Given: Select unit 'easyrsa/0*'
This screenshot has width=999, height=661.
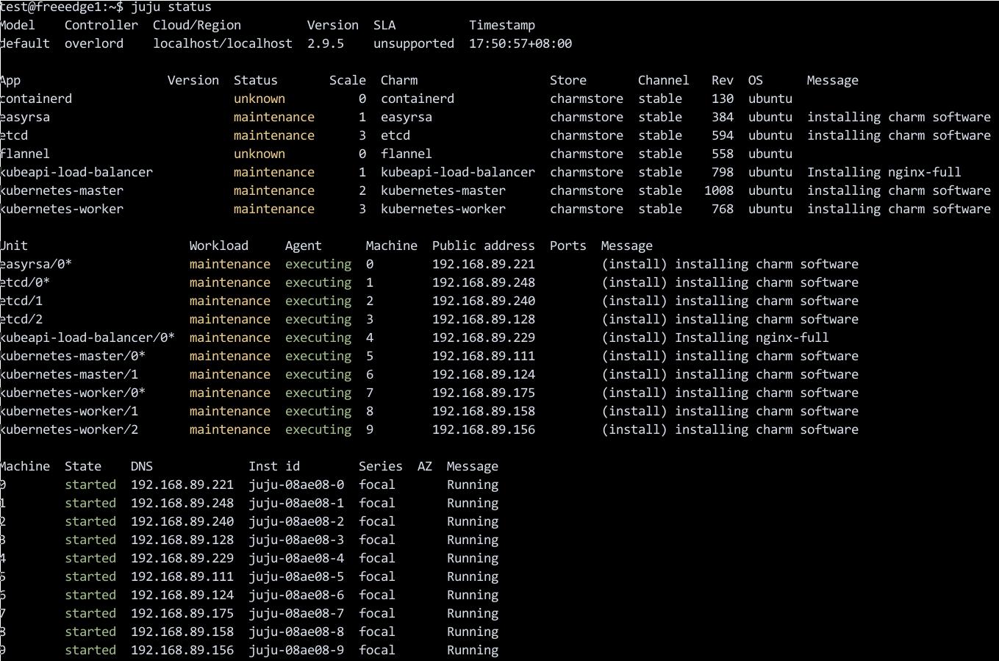Looking at the screenshot, I should (36, 264).
